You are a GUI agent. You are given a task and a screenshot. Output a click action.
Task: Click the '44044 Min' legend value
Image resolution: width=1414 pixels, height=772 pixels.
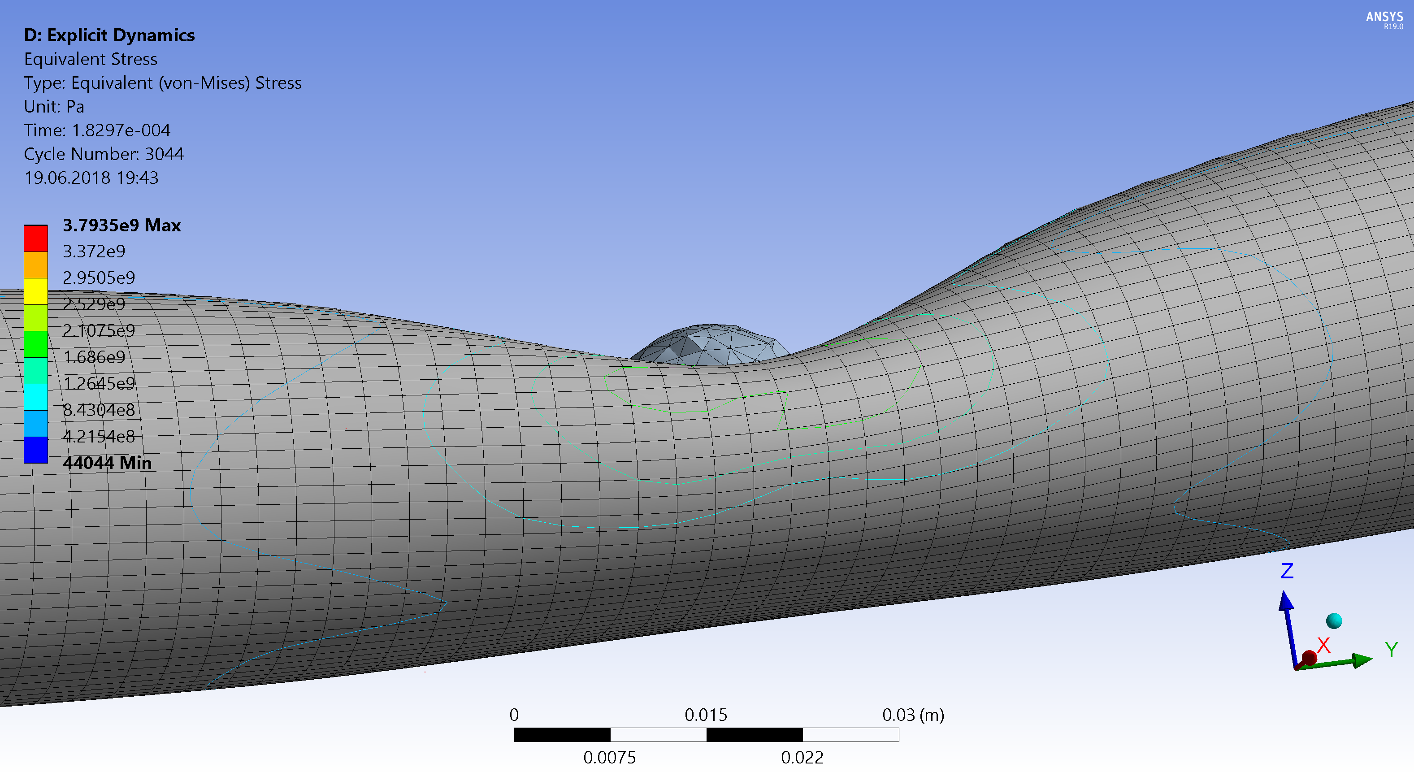point(107,463)
